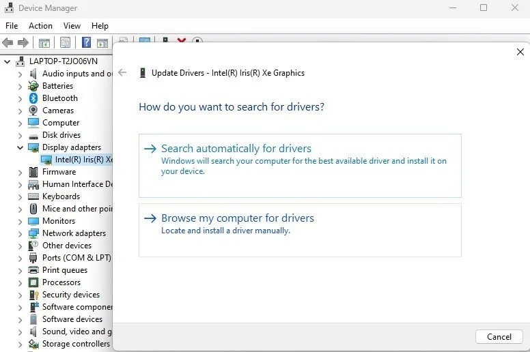Image resolution: width=530 pixels, height=352 pixels.
Task: Open the Action menu
Action: [40, 26]
